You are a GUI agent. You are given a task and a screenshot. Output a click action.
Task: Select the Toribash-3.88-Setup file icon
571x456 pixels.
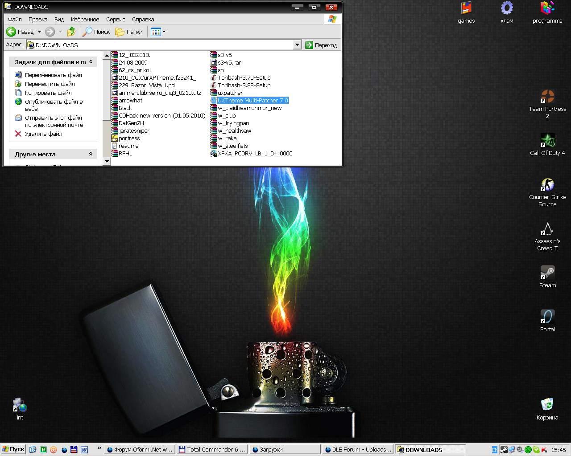(214, 85)
